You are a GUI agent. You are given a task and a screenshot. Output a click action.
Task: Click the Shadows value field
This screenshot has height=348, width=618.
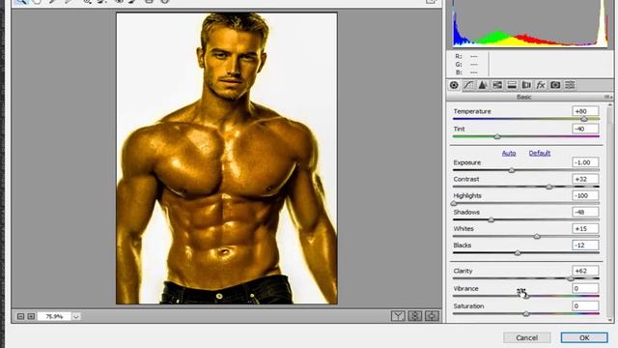coord(585,212)
